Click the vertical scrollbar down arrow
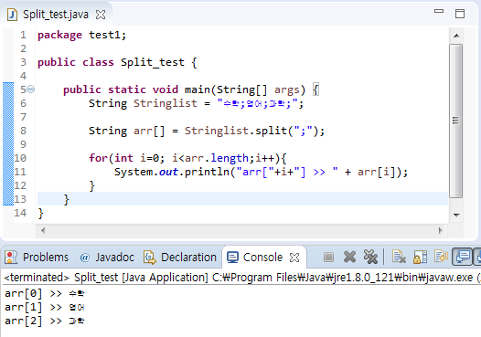Viewport: 481px width, 337px height. click(456, 215)
